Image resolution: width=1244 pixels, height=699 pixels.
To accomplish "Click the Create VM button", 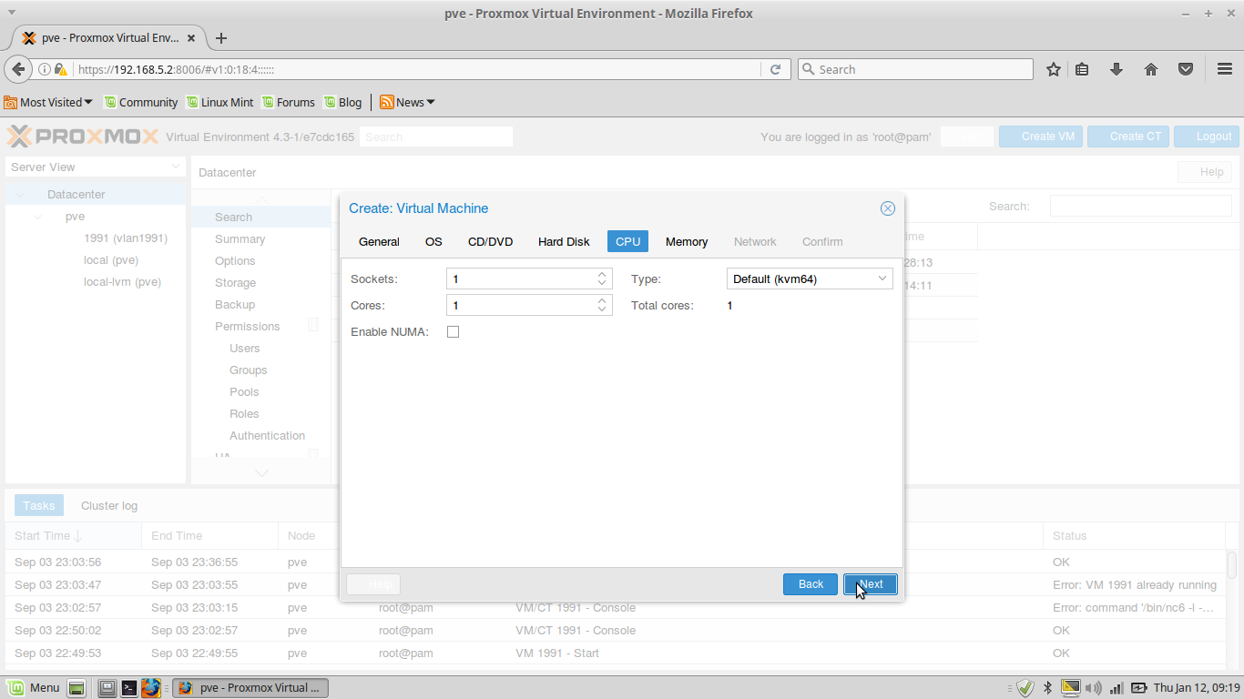I will 1039,137.
